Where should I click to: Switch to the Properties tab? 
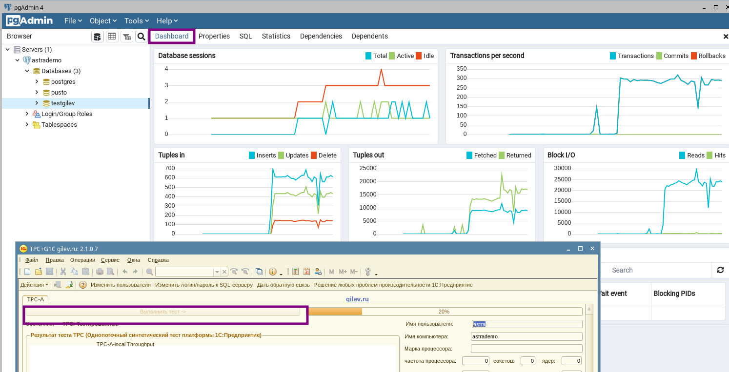coord(214,36)
